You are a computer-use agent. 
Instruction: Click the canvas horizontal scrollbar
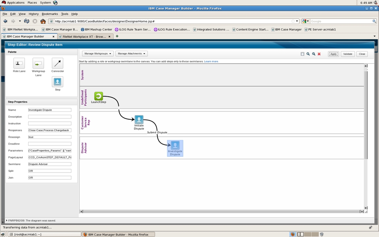pyautogui.click(x=221, y=211)
